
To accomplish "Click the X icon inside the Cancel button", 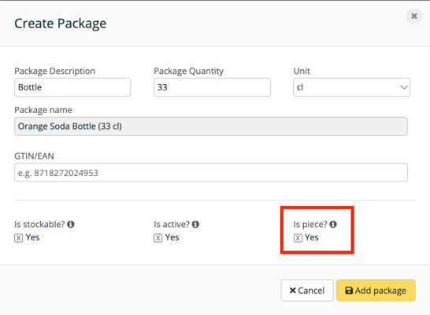I will click(293, 291).
